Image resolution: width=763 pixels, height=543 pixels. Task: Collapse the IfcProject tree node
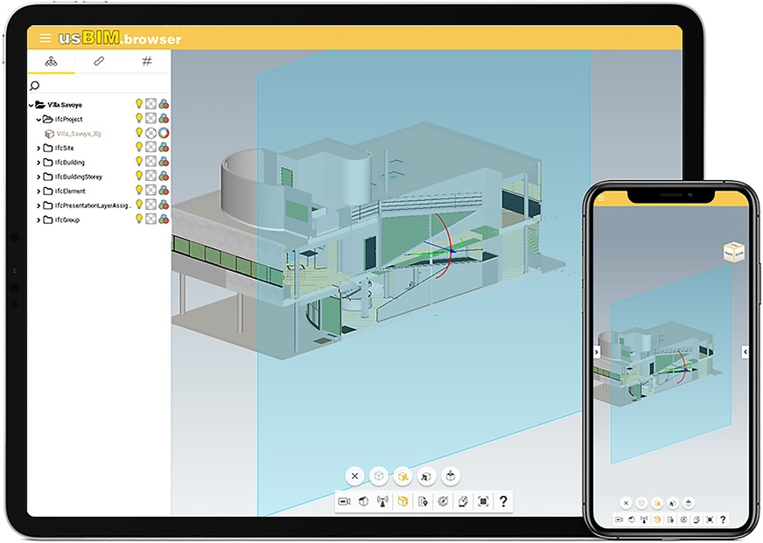(38, 119)
